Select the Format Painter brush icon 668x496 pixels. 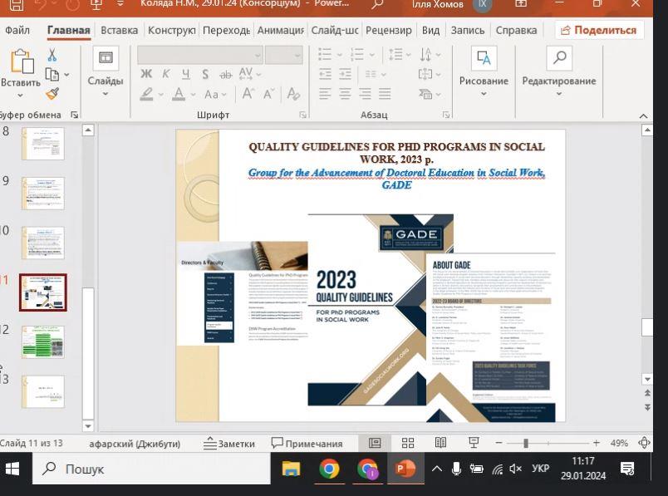tap(52, 94)
